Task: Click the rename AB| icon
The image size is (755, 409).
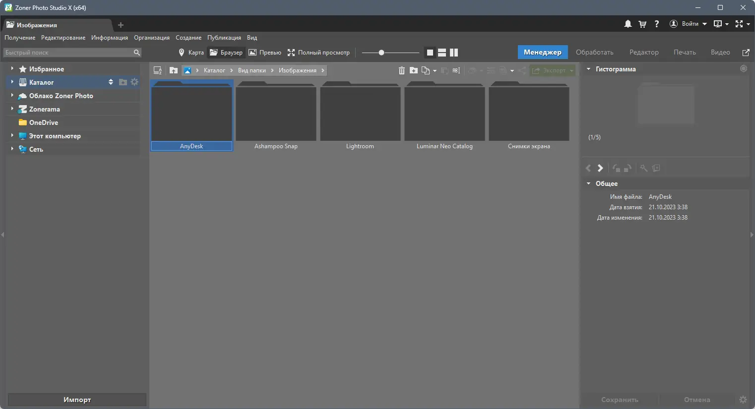Action: [456, 70]
